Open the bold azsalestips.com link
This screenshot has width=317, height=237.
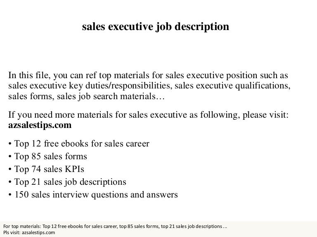pos(40,125)
